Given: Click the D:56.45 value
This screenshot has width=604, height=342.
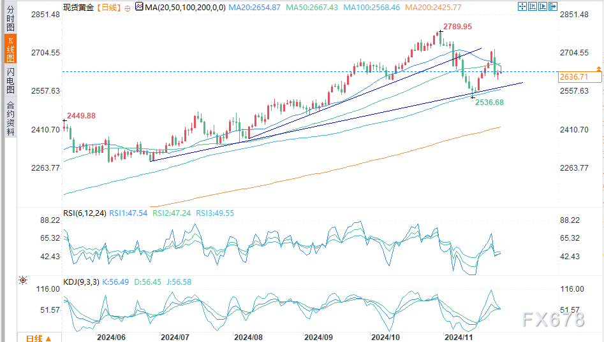Looking at the screenshot, I should coord(147,282).
